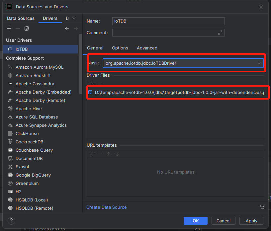
Task: Select the Drivers tab
Action: click(x=50, y=18)
